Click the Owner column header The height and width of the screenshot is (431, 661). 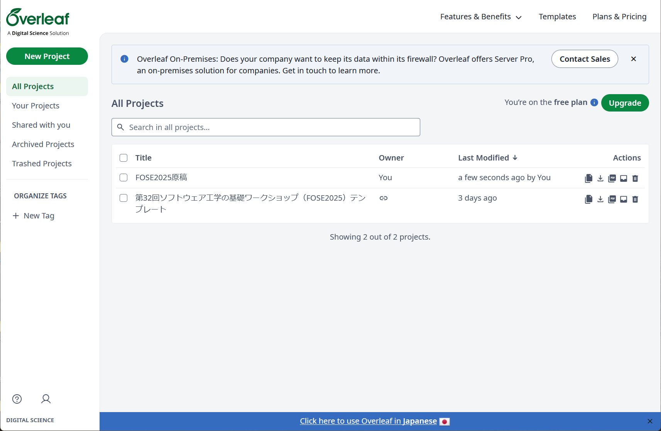[391, 158]
